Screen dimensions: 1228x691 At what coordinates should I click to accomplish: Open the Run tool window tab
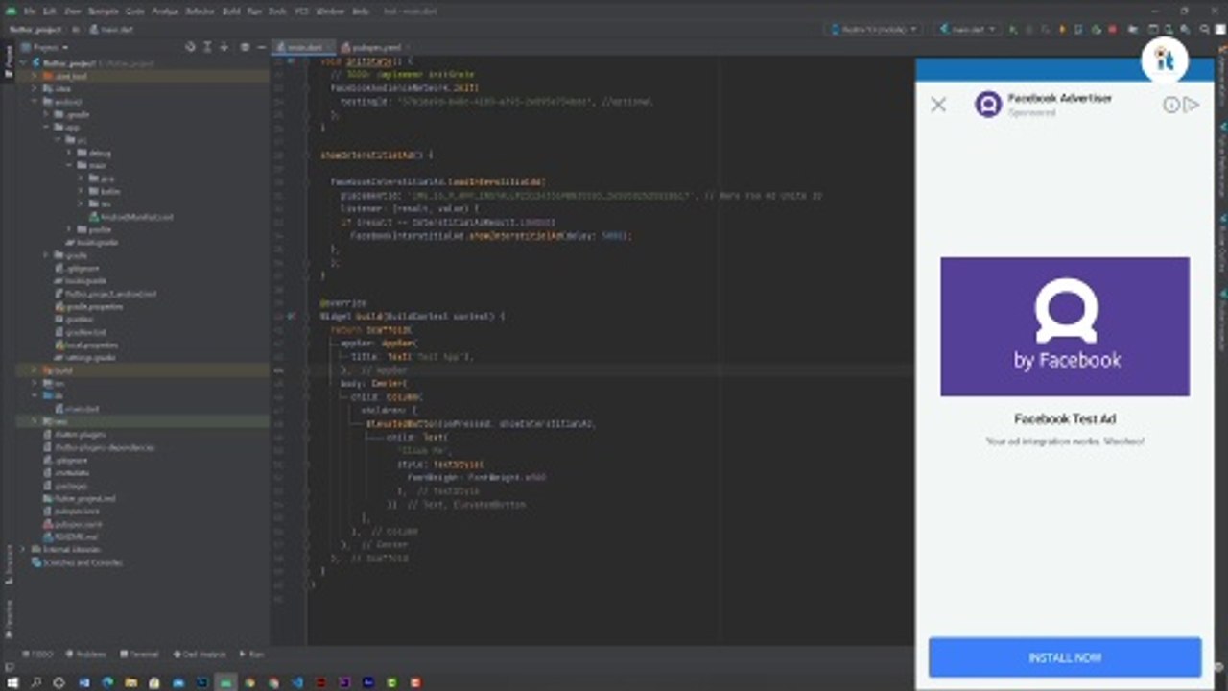[253, 654]
